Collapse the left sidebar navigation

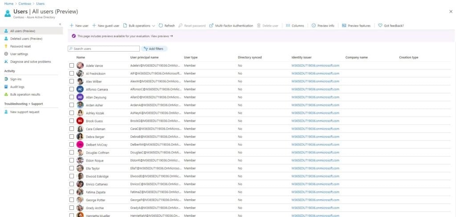[x=60, y=24]
